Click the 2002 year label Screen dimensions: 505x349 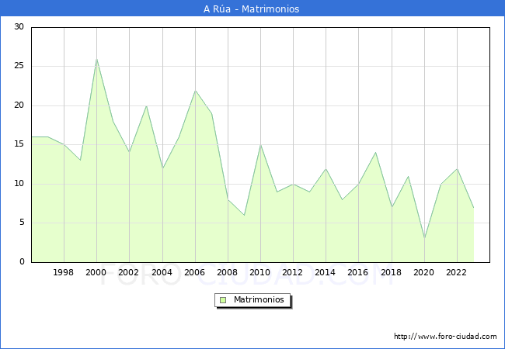[129, 273]
